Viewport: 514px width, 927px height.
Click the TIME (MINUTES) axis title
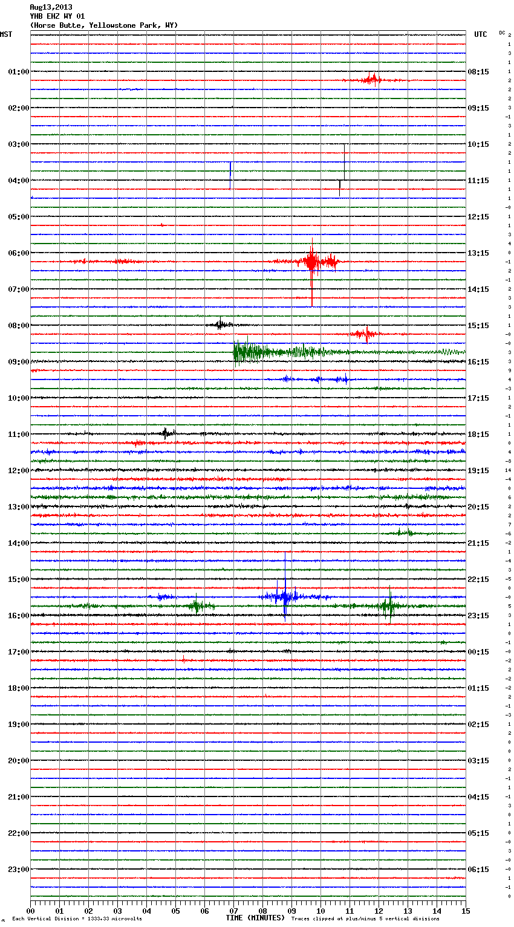(255, 918)
